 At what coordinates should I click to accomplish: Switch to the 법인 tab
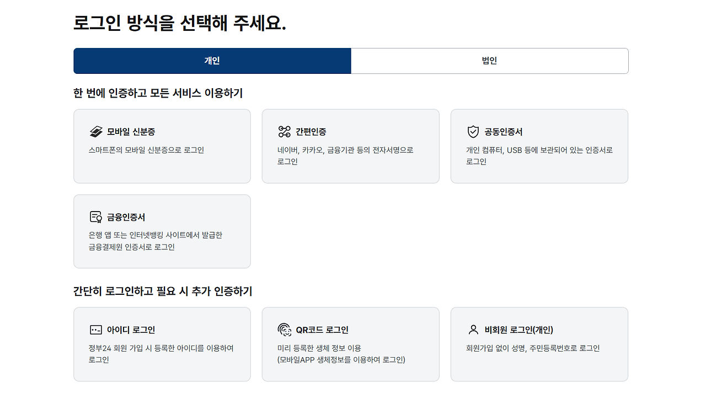click(490, 61)
